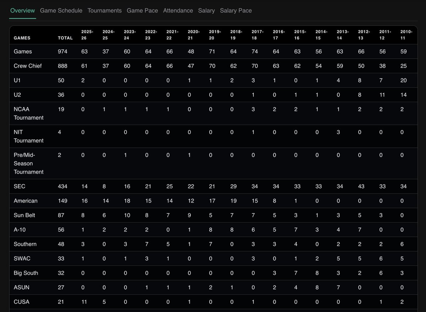Click the American 2018-19 value 19
This screenshot has height=312, width=426.
coord(233,201)
